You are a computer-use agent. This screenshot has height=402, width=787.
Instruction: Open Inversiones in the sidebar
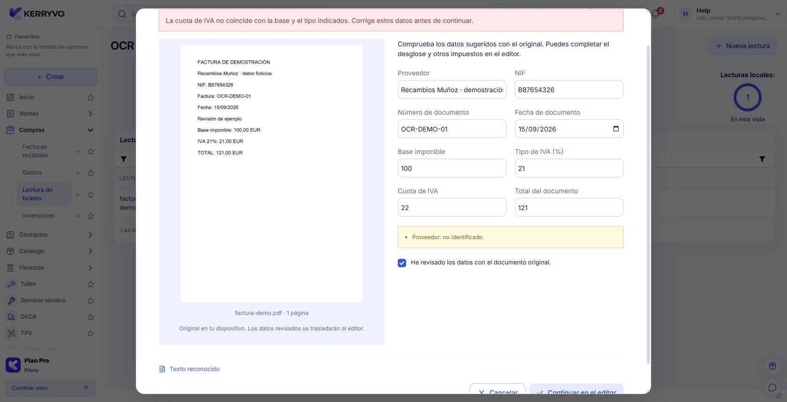[x=38, y=216]
